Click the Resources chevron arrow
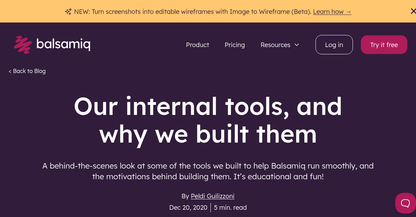The image size is (416, 217). pos(297,45)
